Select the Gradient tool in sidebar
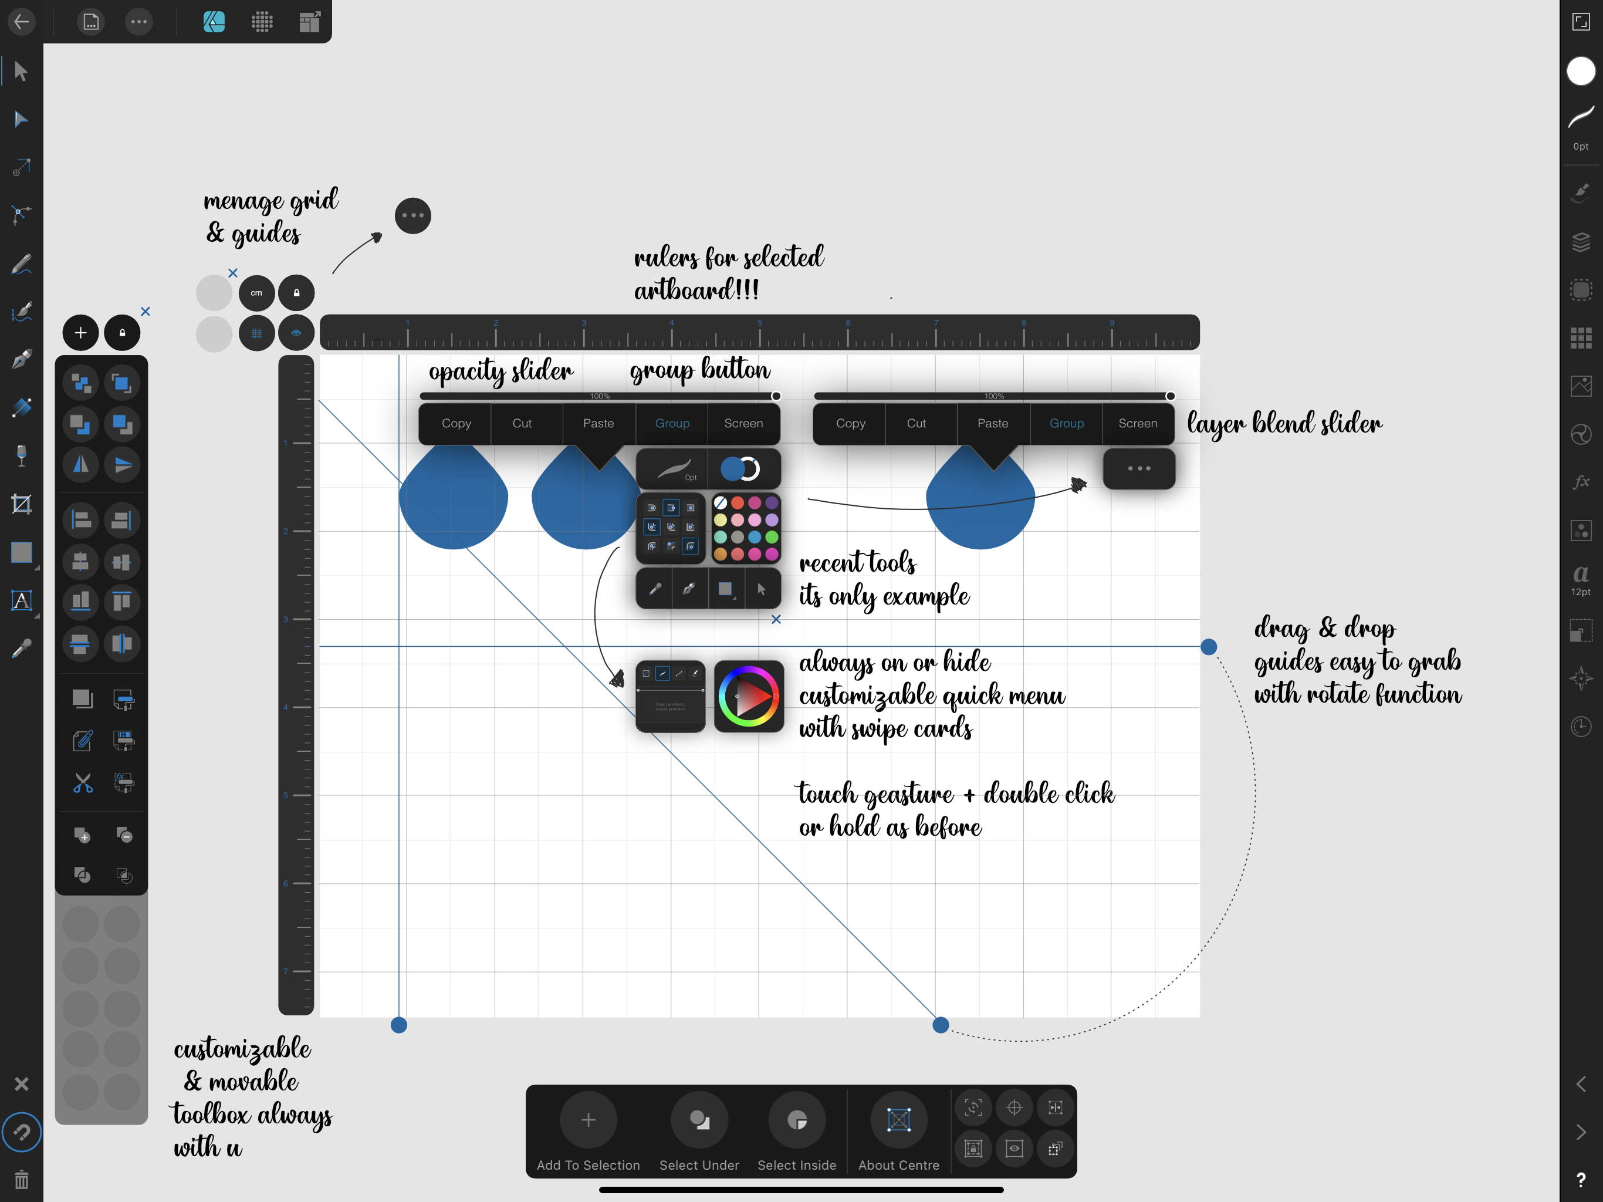This screenshot has width=1603, height=1202. [x=22, y=407]
